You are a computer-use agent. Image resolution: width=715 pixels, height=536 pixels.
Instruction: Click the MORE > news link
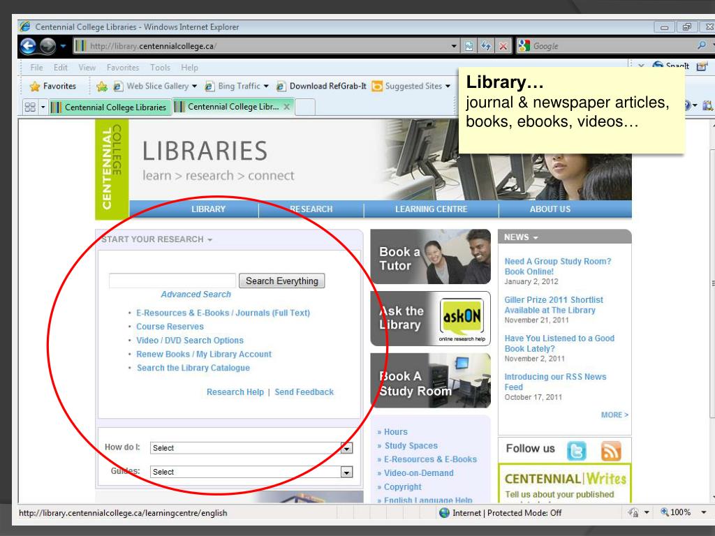[x=614, y=415]
